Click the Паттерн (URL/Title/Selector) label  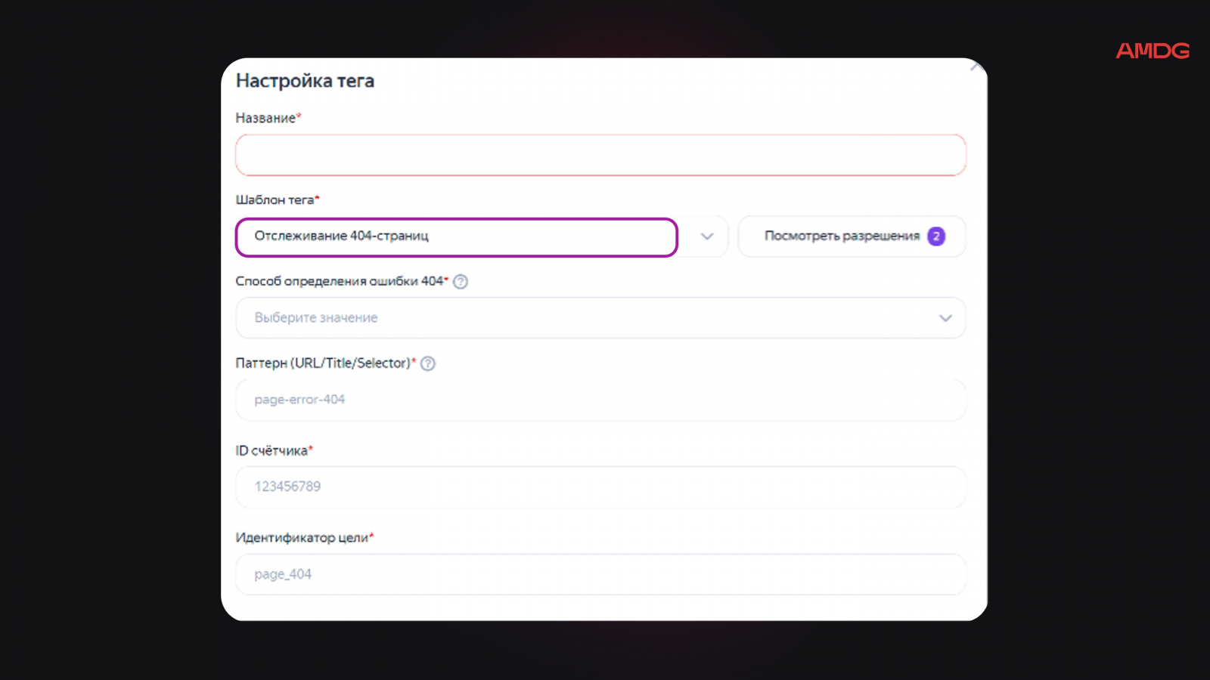click(323, 363)
